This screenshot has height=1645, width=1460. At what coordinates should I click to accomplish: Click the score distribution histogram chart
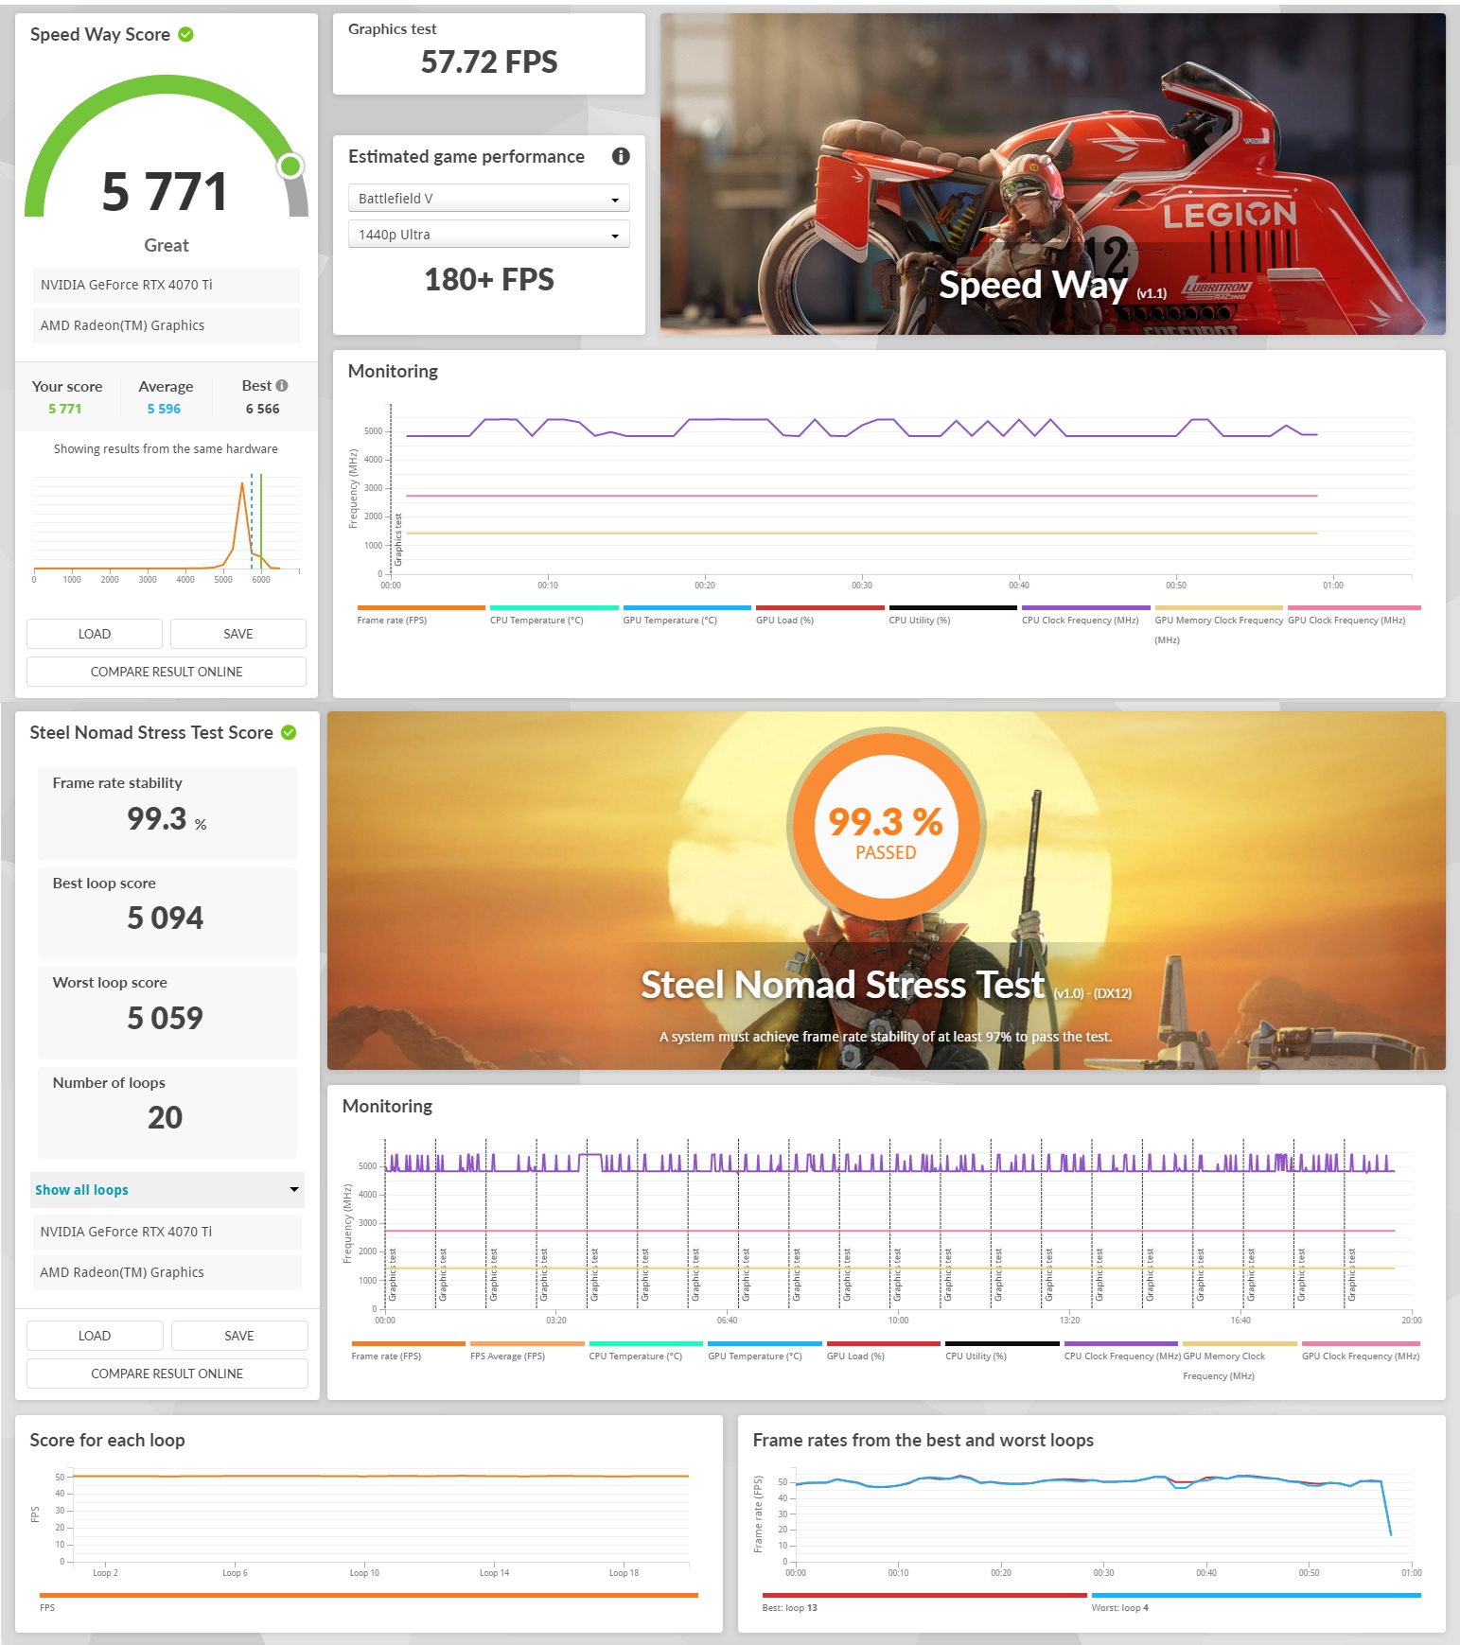click(167, 528)
